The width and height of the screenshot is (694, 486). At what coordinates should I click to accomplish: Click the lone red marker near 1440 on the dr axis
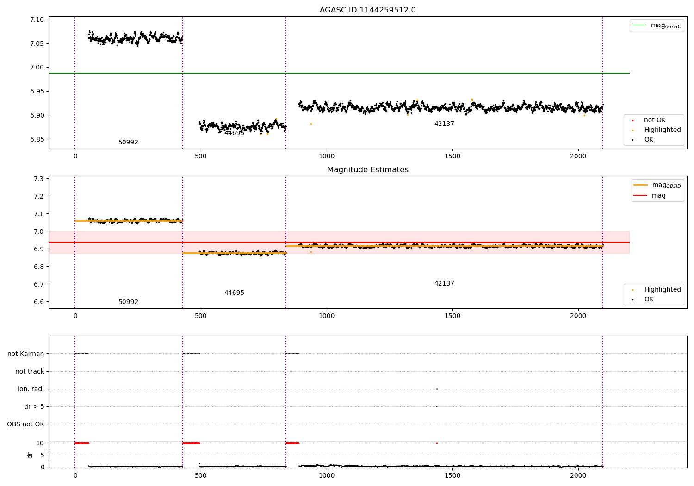tap(437, 443)
